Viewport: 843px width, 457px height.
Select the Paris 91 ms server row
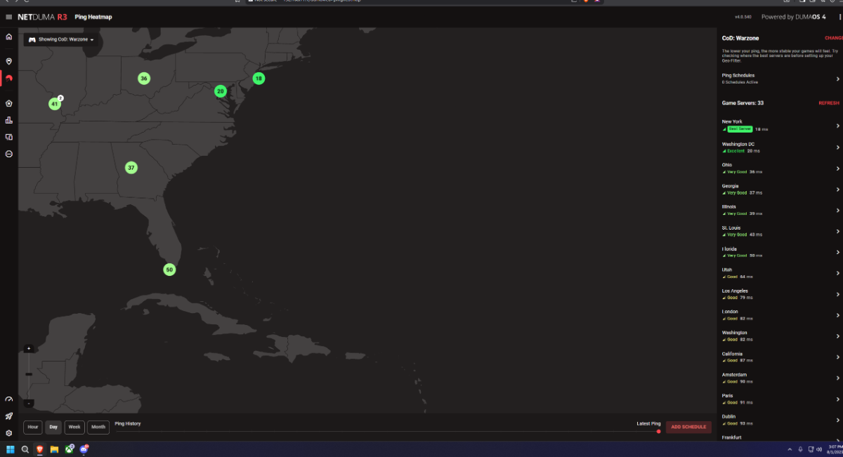point(780,399)
